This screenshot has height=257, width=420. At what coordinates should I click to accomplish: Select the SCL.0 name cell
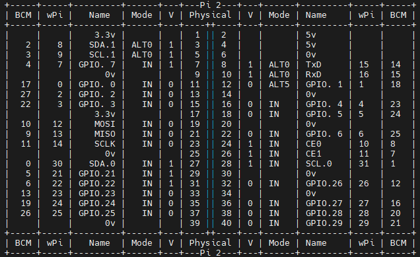(319, 164)
